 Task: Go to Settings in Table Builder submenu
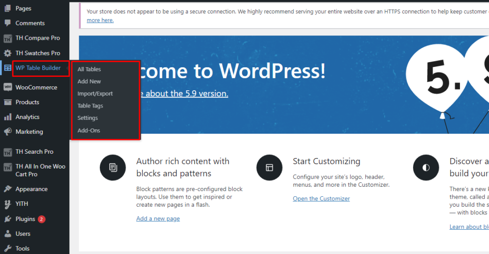pyautogui.click(x=87, y=118)
